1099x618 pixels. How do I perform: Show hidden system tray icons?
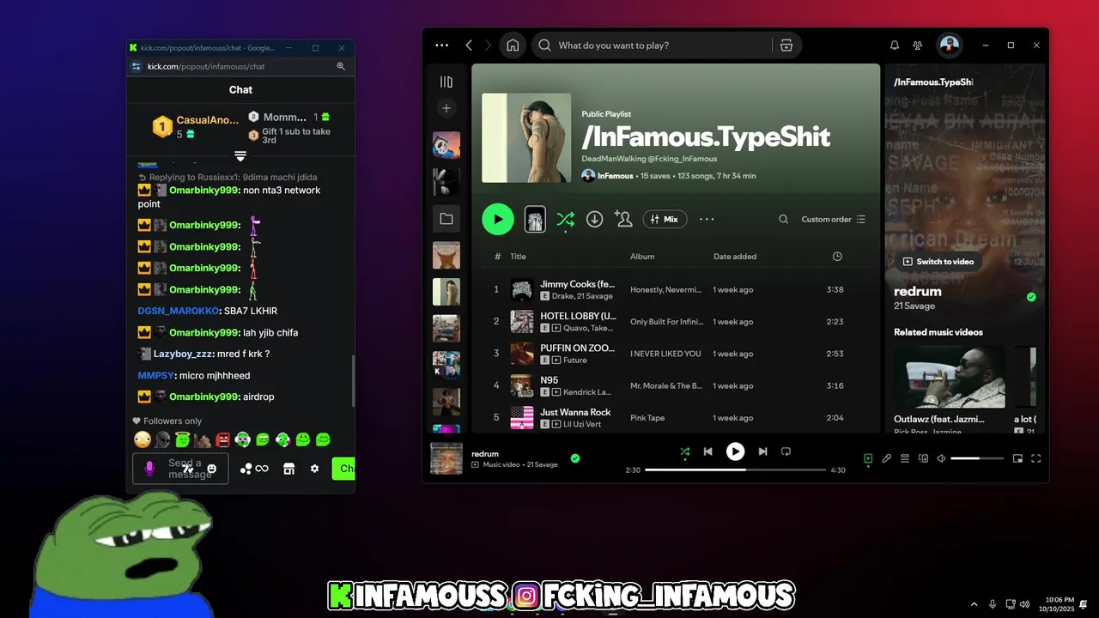click(x=974, y=604)
